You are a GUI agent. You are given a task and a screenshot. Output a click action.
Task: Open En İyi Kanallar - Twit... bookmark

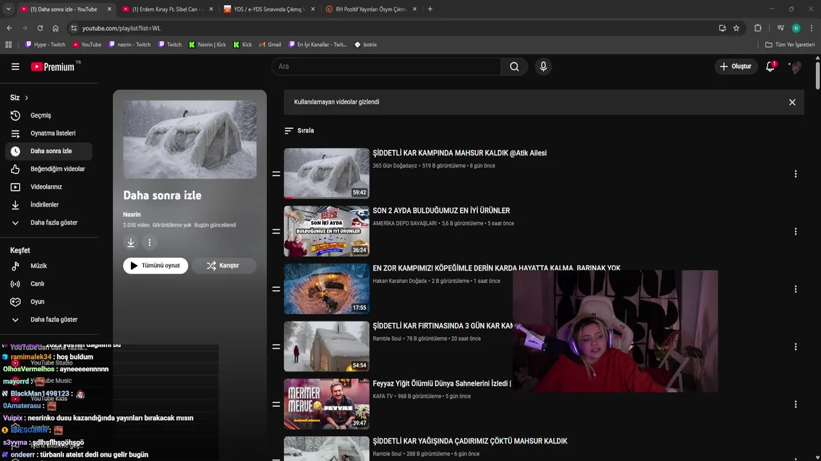click(317, 45)
